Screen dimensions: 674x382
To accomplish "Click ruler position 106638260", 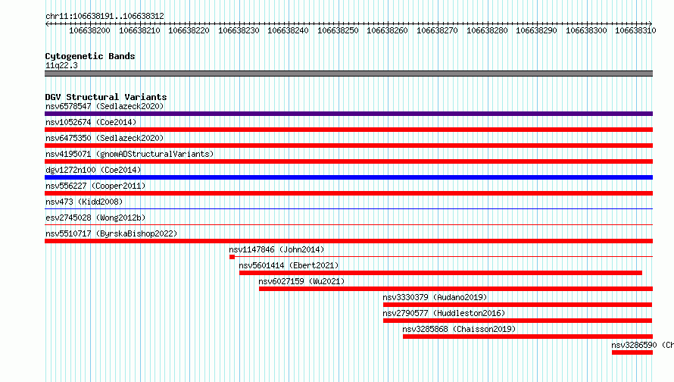I will (387, 30).
